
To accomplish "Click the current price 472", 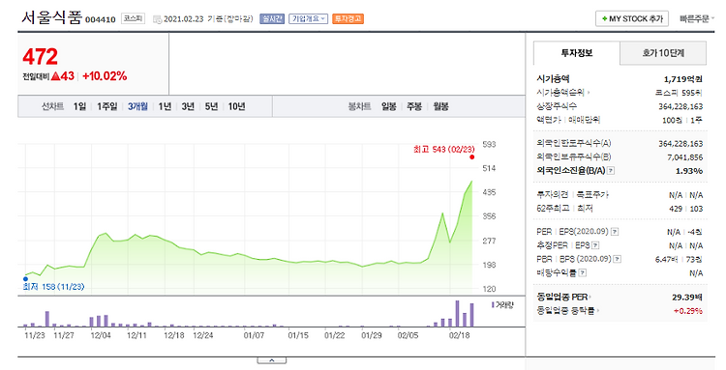I will click(x=41, y=56).
